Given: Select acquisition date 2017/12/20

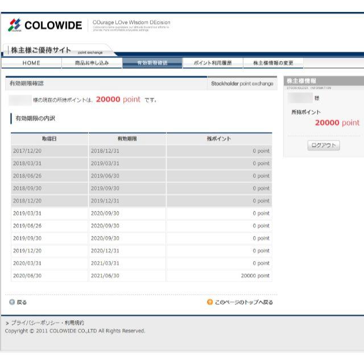Looking at the screenshot, I should pos(27,151).
